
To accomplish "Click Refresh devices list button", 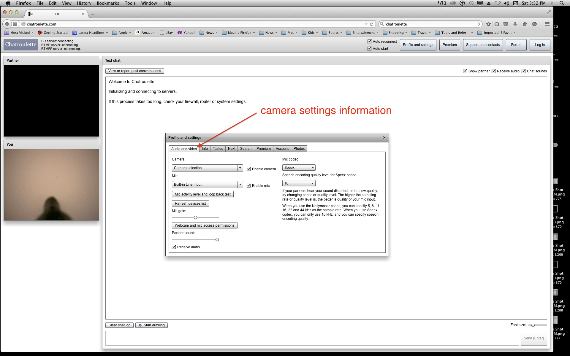I will 190,204.
